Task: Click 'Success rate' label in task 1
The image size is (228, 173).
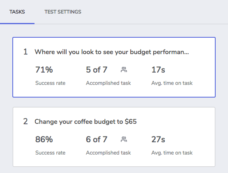Action: point(50,83)
